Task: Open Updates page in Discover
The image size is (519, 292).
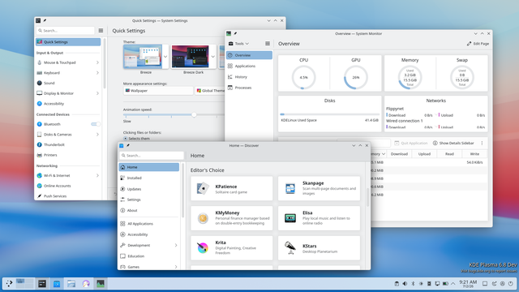Action: pyautogui.click(x=149, y=189)
